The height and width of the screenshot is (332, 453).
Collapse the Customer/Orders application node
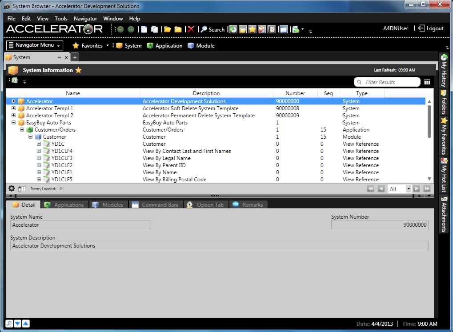(22, 130)
